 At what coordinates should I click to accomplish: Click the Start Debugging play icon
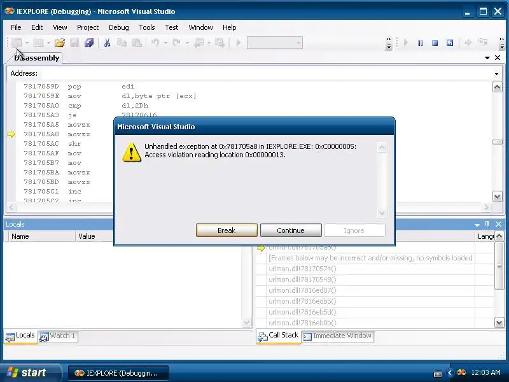pos(238,43)
